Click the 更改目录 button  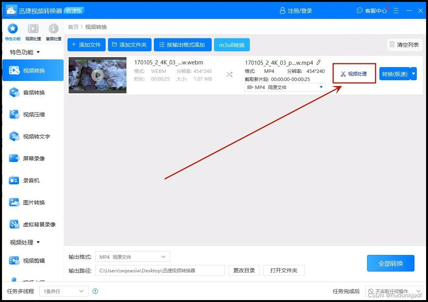[244, 270]
